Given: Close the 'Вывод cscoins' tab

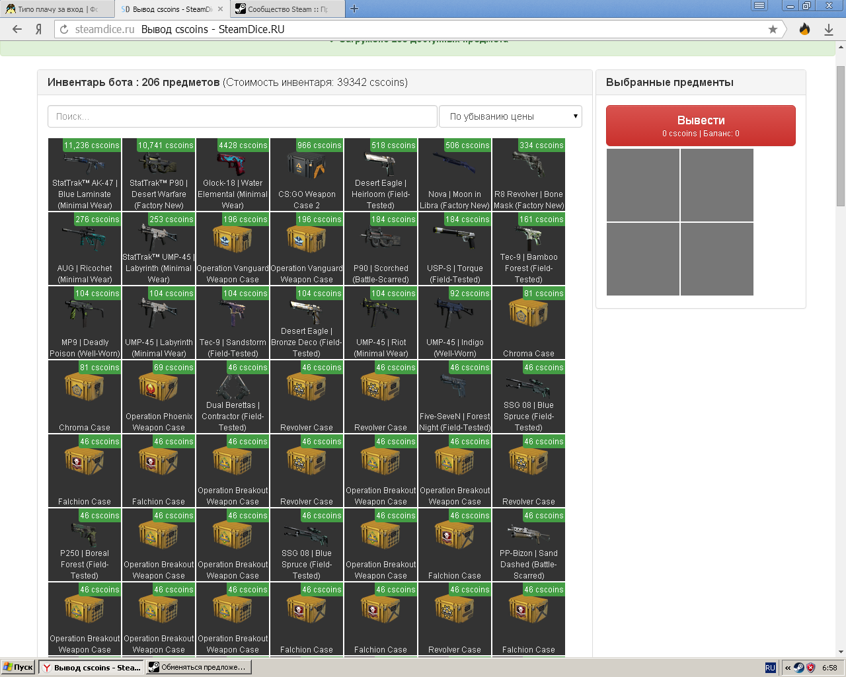Looking at the screenshot, I should click(220, 9).
